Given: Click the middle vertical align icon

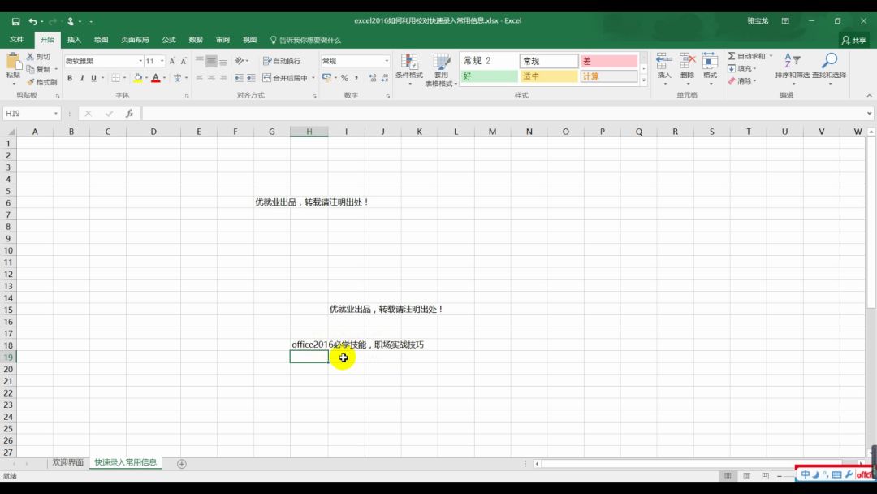Looking at the screenshot, I should [211, 61].
